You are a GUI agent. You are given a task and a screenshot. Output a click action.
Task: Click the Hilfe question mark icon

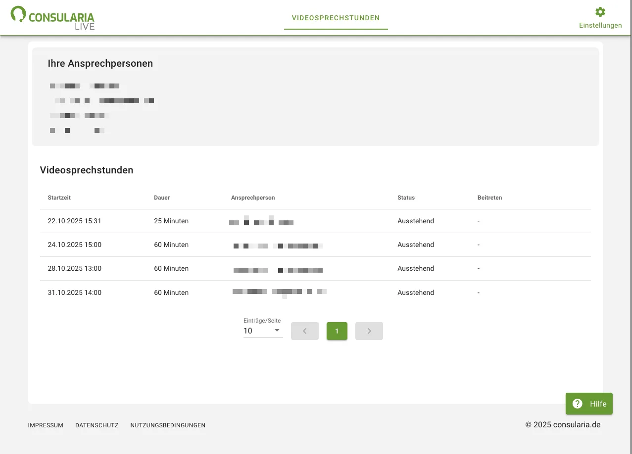coord(577,404)
